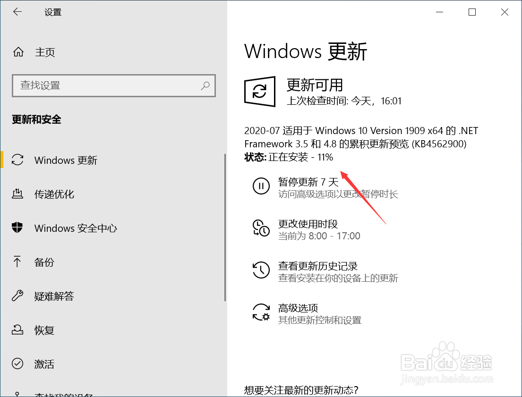Open the 主页 home icon
Image resolution: width=522 pixels, height=397 pixels.
pyautogui.click(x=18, y=52)
